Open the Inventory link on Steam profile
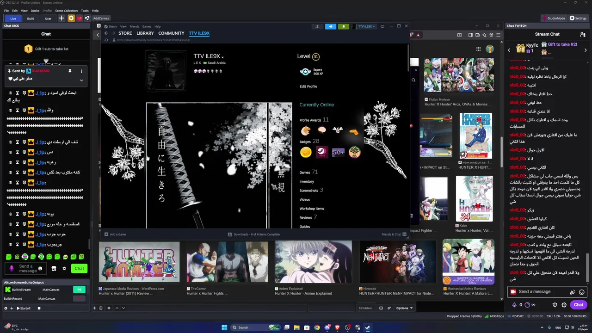Image resolution: width=592 pixels, height=333 pixels. pyautogui.click(x=307, y=181)
